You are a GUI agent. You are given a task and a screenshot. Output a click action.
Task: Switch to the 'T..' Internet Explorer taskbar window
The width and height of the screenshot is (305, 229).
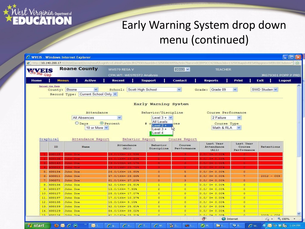tap(144, 225)
